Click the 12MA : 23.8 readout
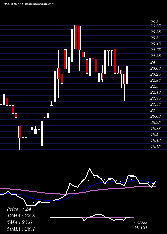 pyautogui.click(x=21, y=216)
